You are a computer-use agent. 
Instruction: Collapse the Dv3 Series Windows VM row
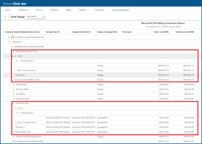pos(14,51)
